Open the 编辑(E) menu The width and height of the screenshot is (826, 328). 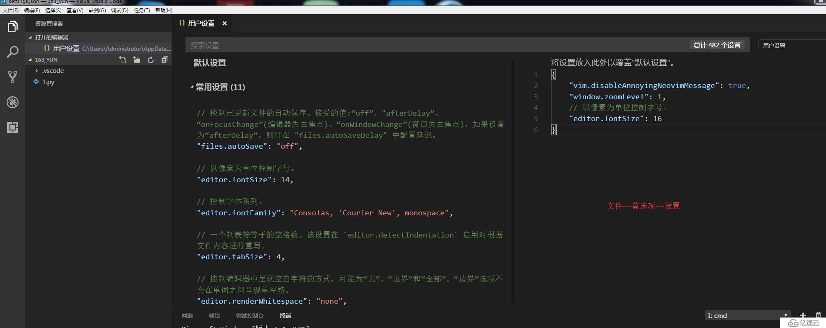[x=32, y=10]
